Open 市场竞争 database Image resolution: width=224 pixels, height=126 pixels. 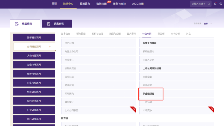[x=177, y=110]
